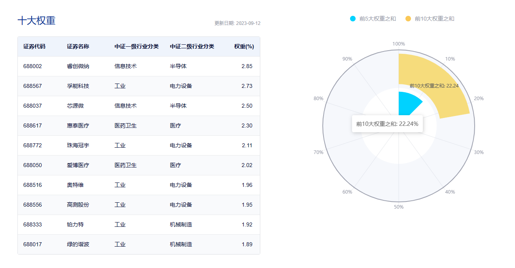515x268 pixels.
Task: Click the 100% axis label on the chart
Action: point(399,44)
